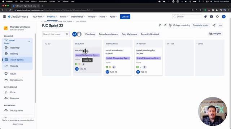Viewport: 231px width, 129px height.
Task: Toggle the Compliance Issues quick filter
Action: (108, 34)
